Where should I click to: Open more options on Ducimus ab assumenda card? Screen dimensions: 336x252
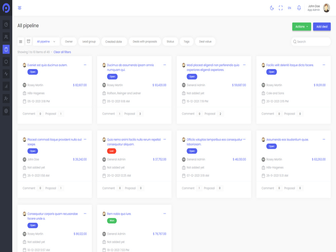165,65
